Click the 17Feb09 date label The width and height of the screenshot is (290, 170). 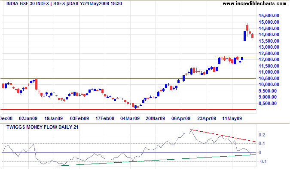coord(105,118)
